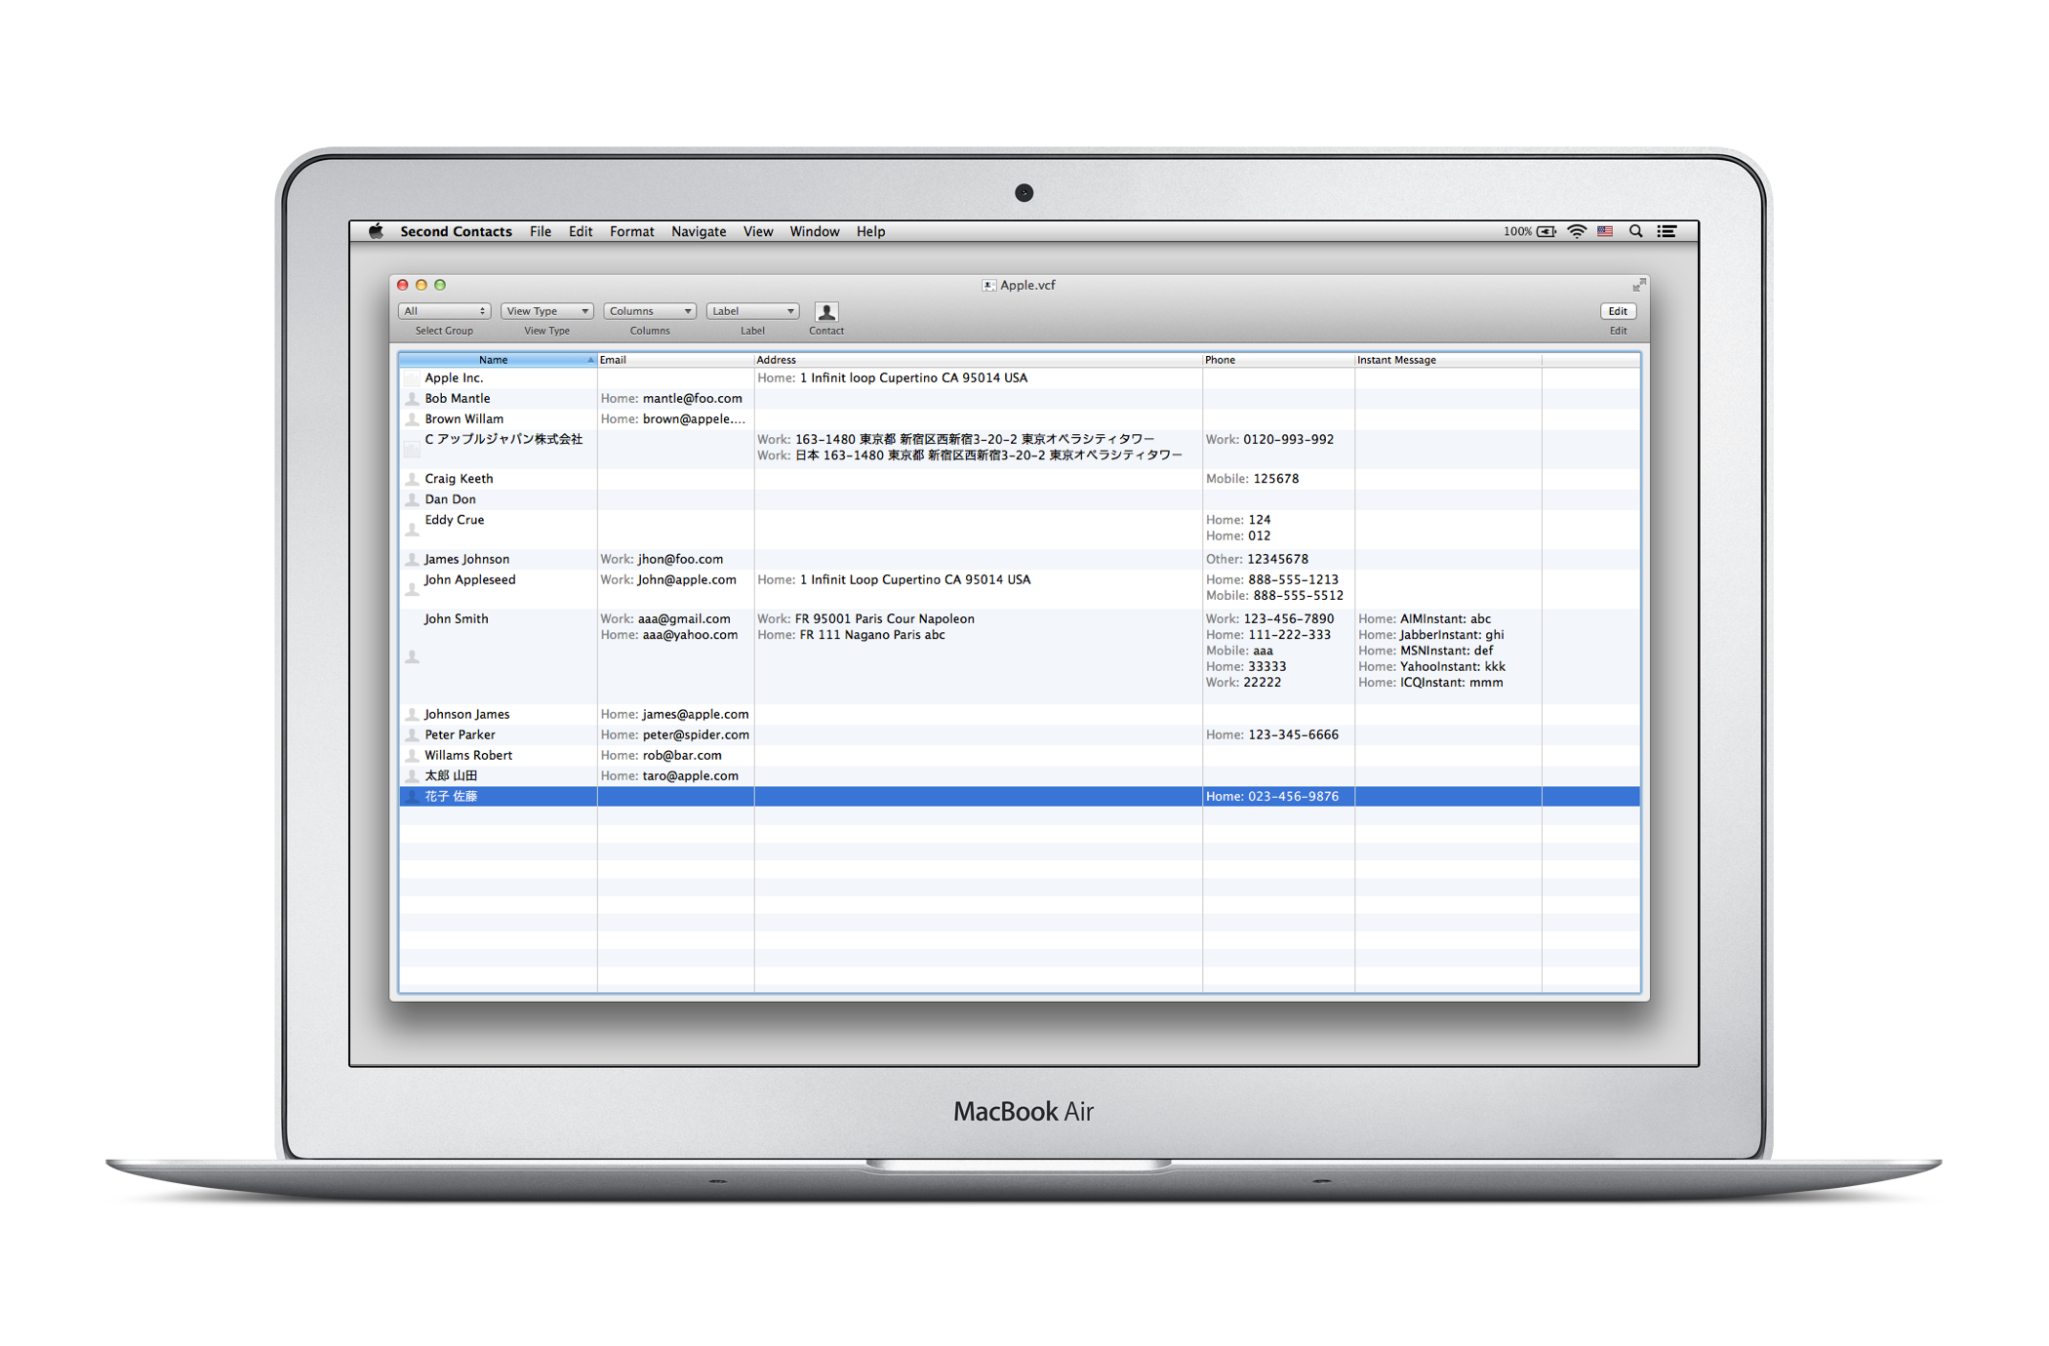
Task: Click the person icon beside Bob Mantle
Action: point(412,398)
